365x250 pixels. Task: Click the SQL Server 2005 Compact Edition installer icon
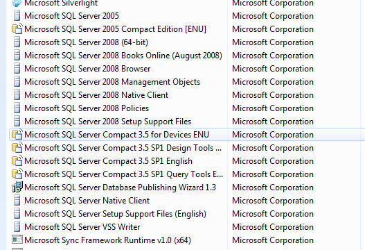pos(17,29)
